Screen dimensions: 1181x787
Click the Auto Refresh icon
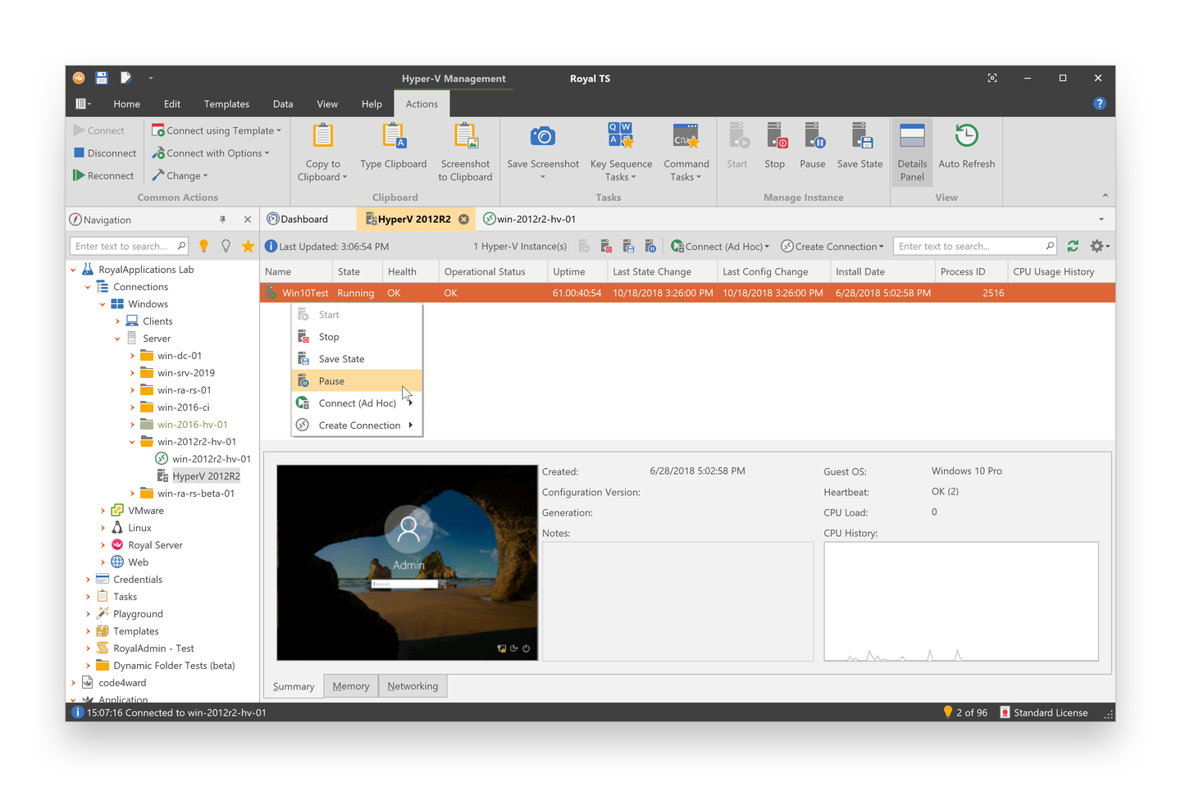pos(966,137)
